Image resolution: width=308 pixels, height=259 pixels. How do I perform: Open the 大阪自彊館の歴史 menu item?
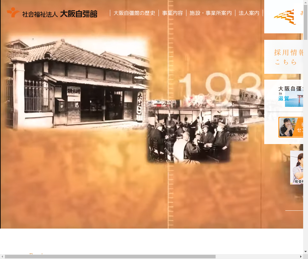[134, 13]
